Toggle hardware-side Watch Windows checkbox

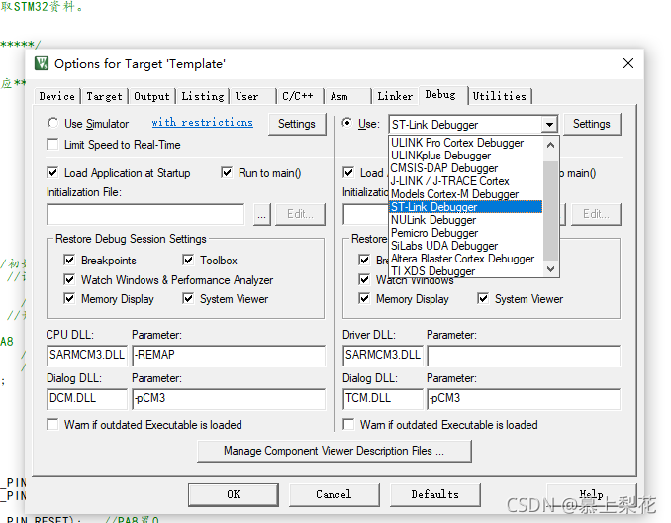[x=364, y=279]
